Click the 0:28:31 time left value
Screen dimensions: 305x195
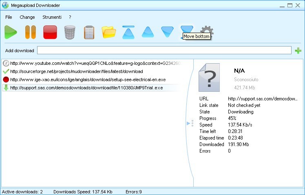(235, 131)
